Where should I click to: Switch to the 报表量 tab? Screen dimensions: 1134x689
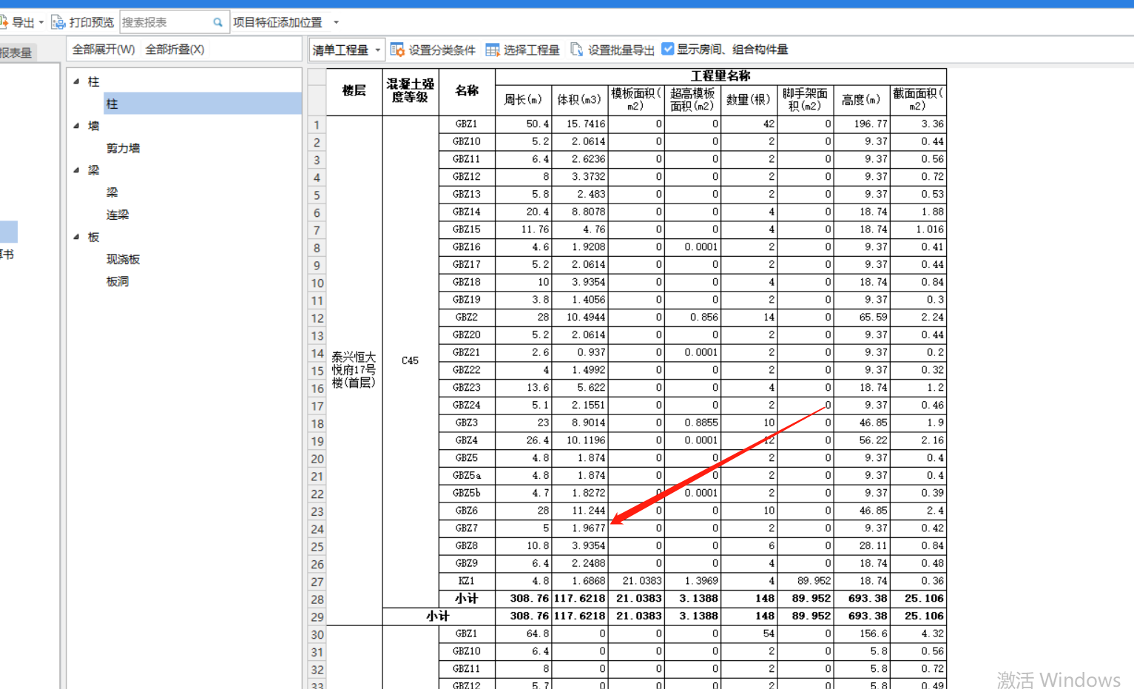[x=16, y=53]
